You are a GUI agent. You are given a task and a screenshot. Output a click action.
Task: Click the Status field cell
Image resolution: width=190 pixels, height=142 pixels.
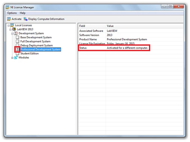tap(83, 48)
